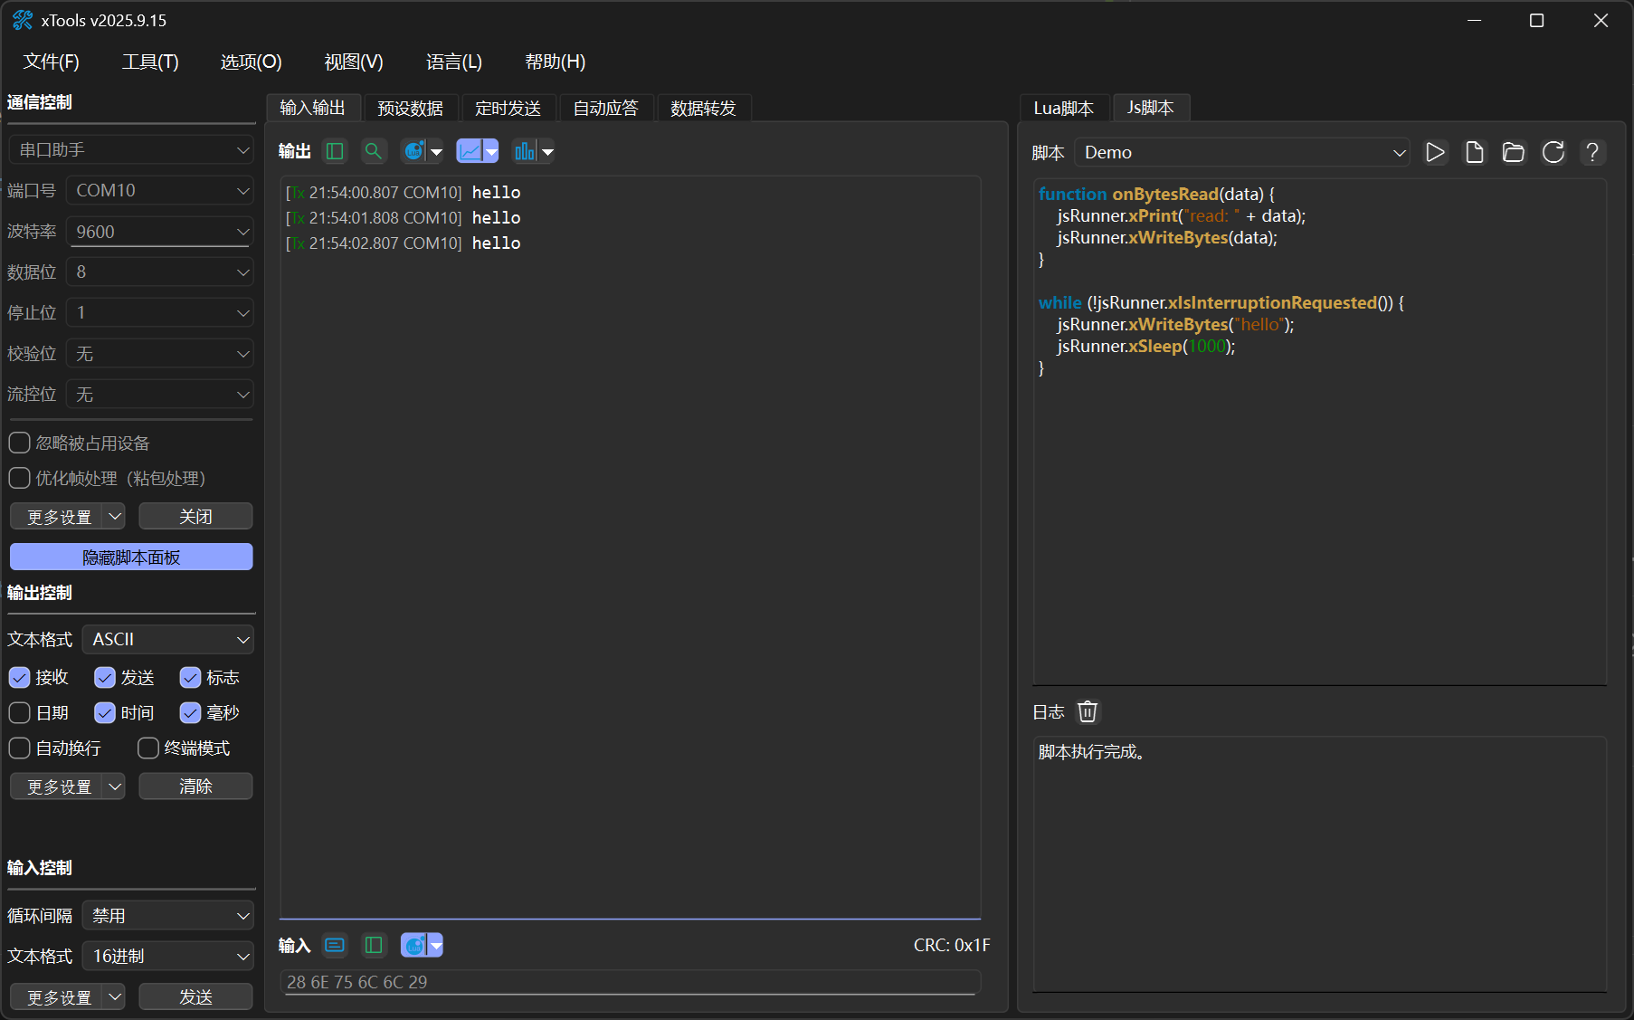Click the xTools app logo icon
This screenshot has width=1634, height=1020.
[x=23, y=20]
